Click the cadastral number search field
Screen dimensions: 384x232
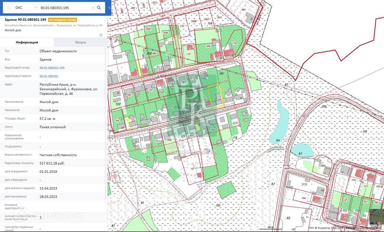[x=64, y=7]
